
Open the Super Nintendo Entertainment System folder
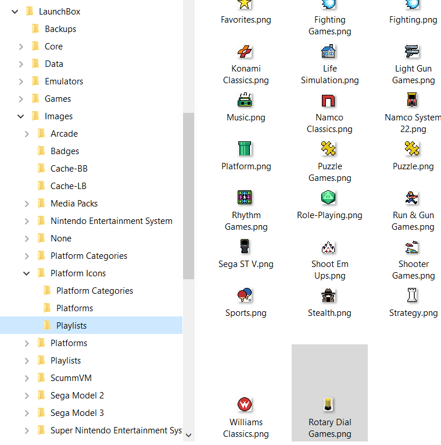coord(116,430)
